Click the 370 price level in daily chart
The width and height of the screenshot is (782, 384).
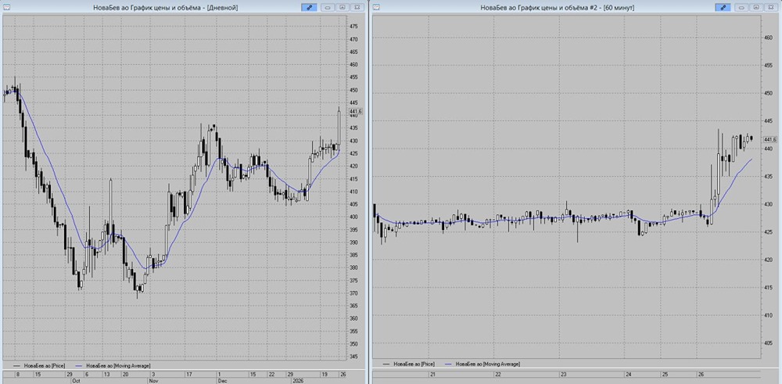click(353, 293)
